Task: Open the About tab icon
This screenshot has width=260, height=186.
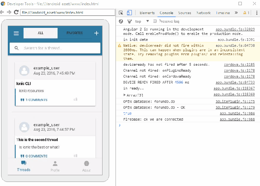Action: click(87, 164)
